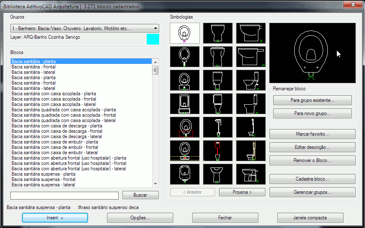This screenshot has width=365, height=228.
Task: Pick the toilet frontal-view symbol in first row
Action: point(218,33)
